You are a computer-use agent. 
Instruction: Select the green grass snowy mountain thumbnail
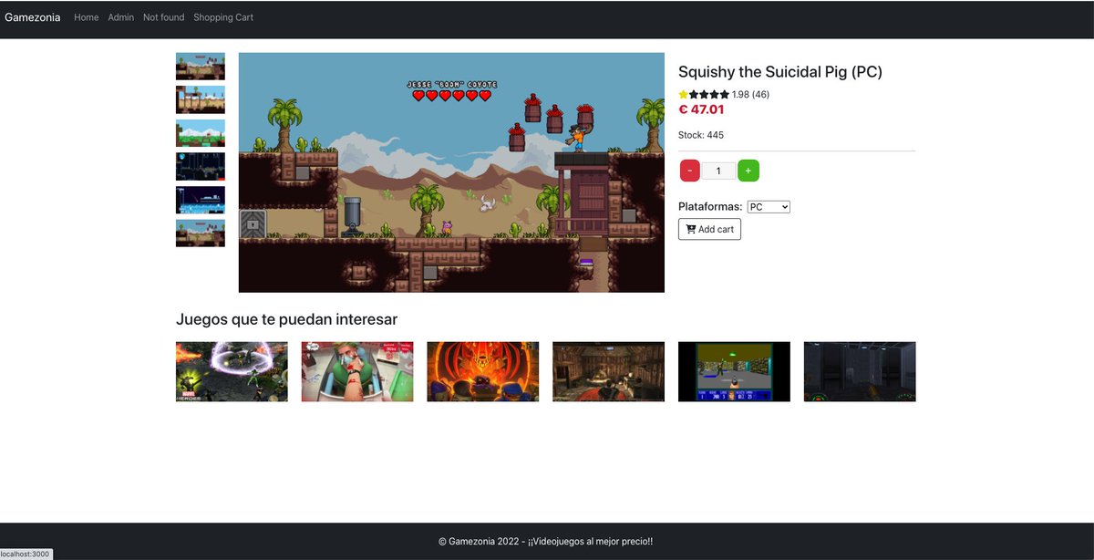[201, 133]
